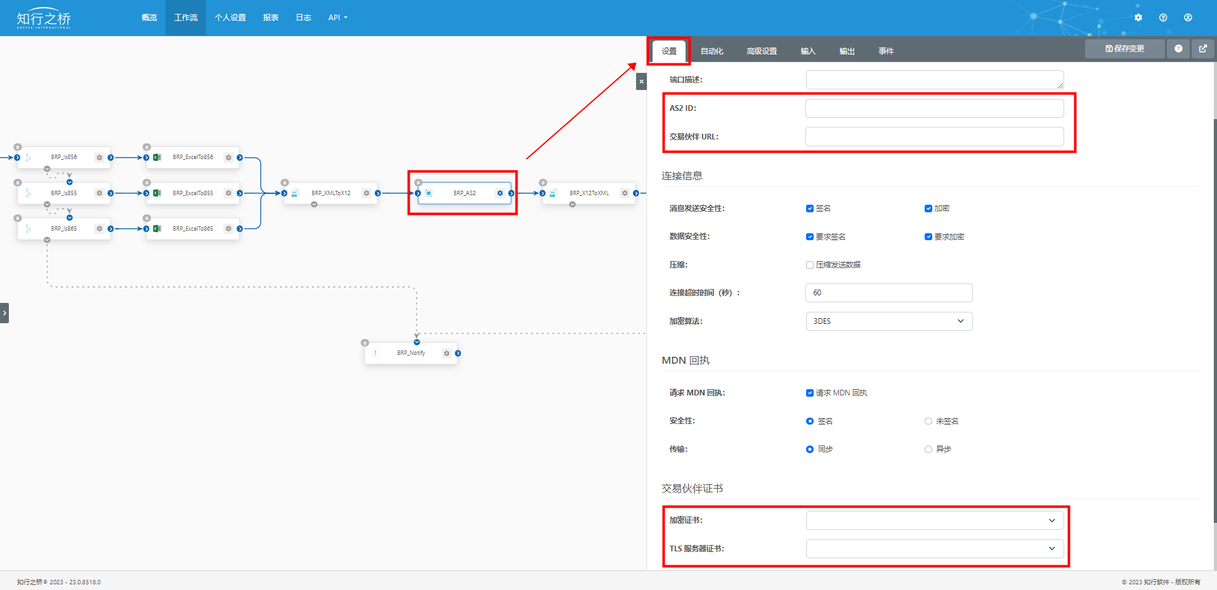
Task: Open the settings gear in top bar
Action: click(1138, 18)
